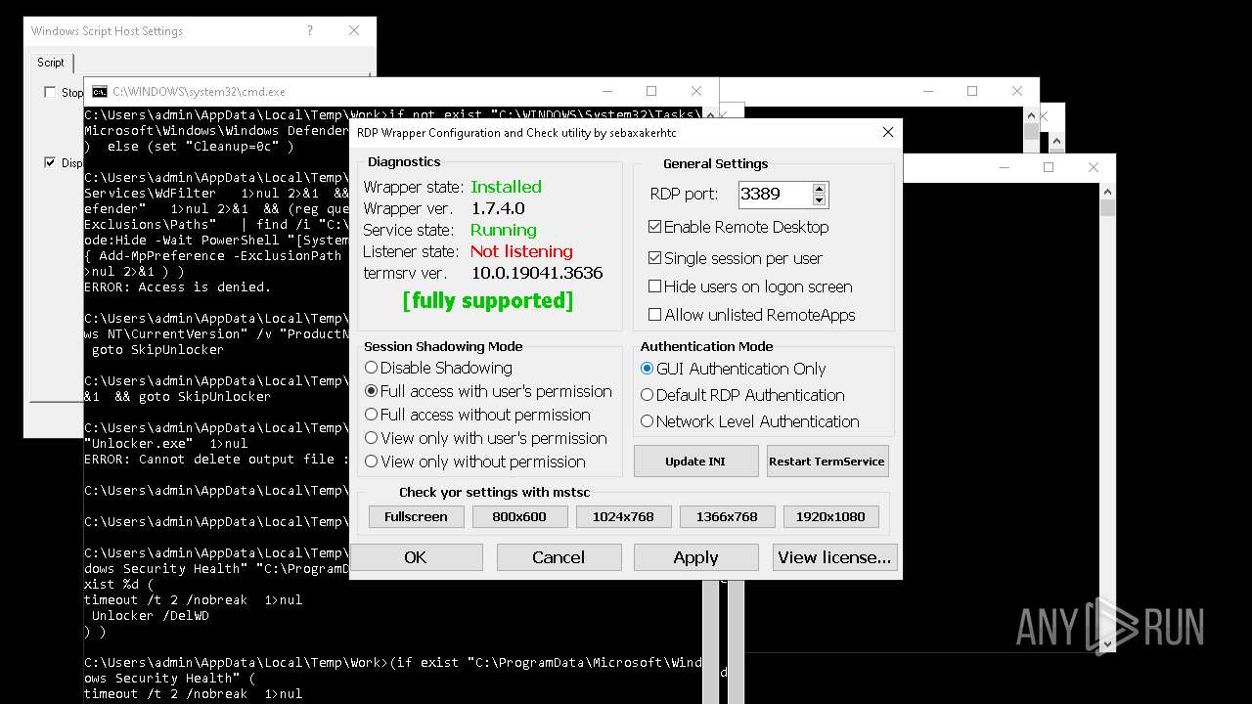Click the Wrapper version '1.7.4.0' text
This screenshot has height=704, width=1252.
498,208
